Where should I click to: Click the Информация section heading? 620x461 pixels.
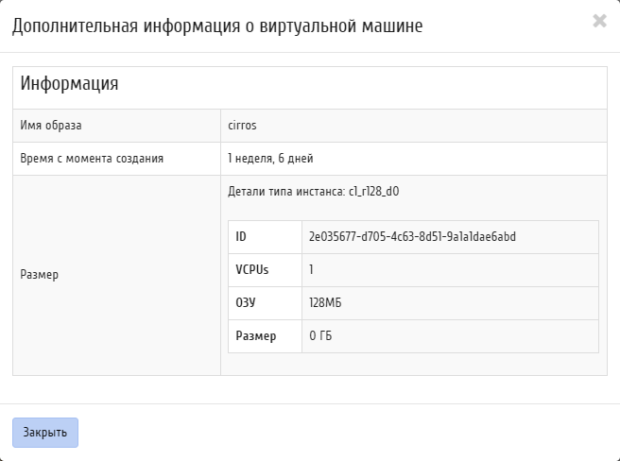(69, 84)
